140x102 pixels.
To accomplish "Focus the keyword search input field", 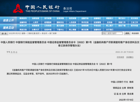I will [x=112, y=33].
